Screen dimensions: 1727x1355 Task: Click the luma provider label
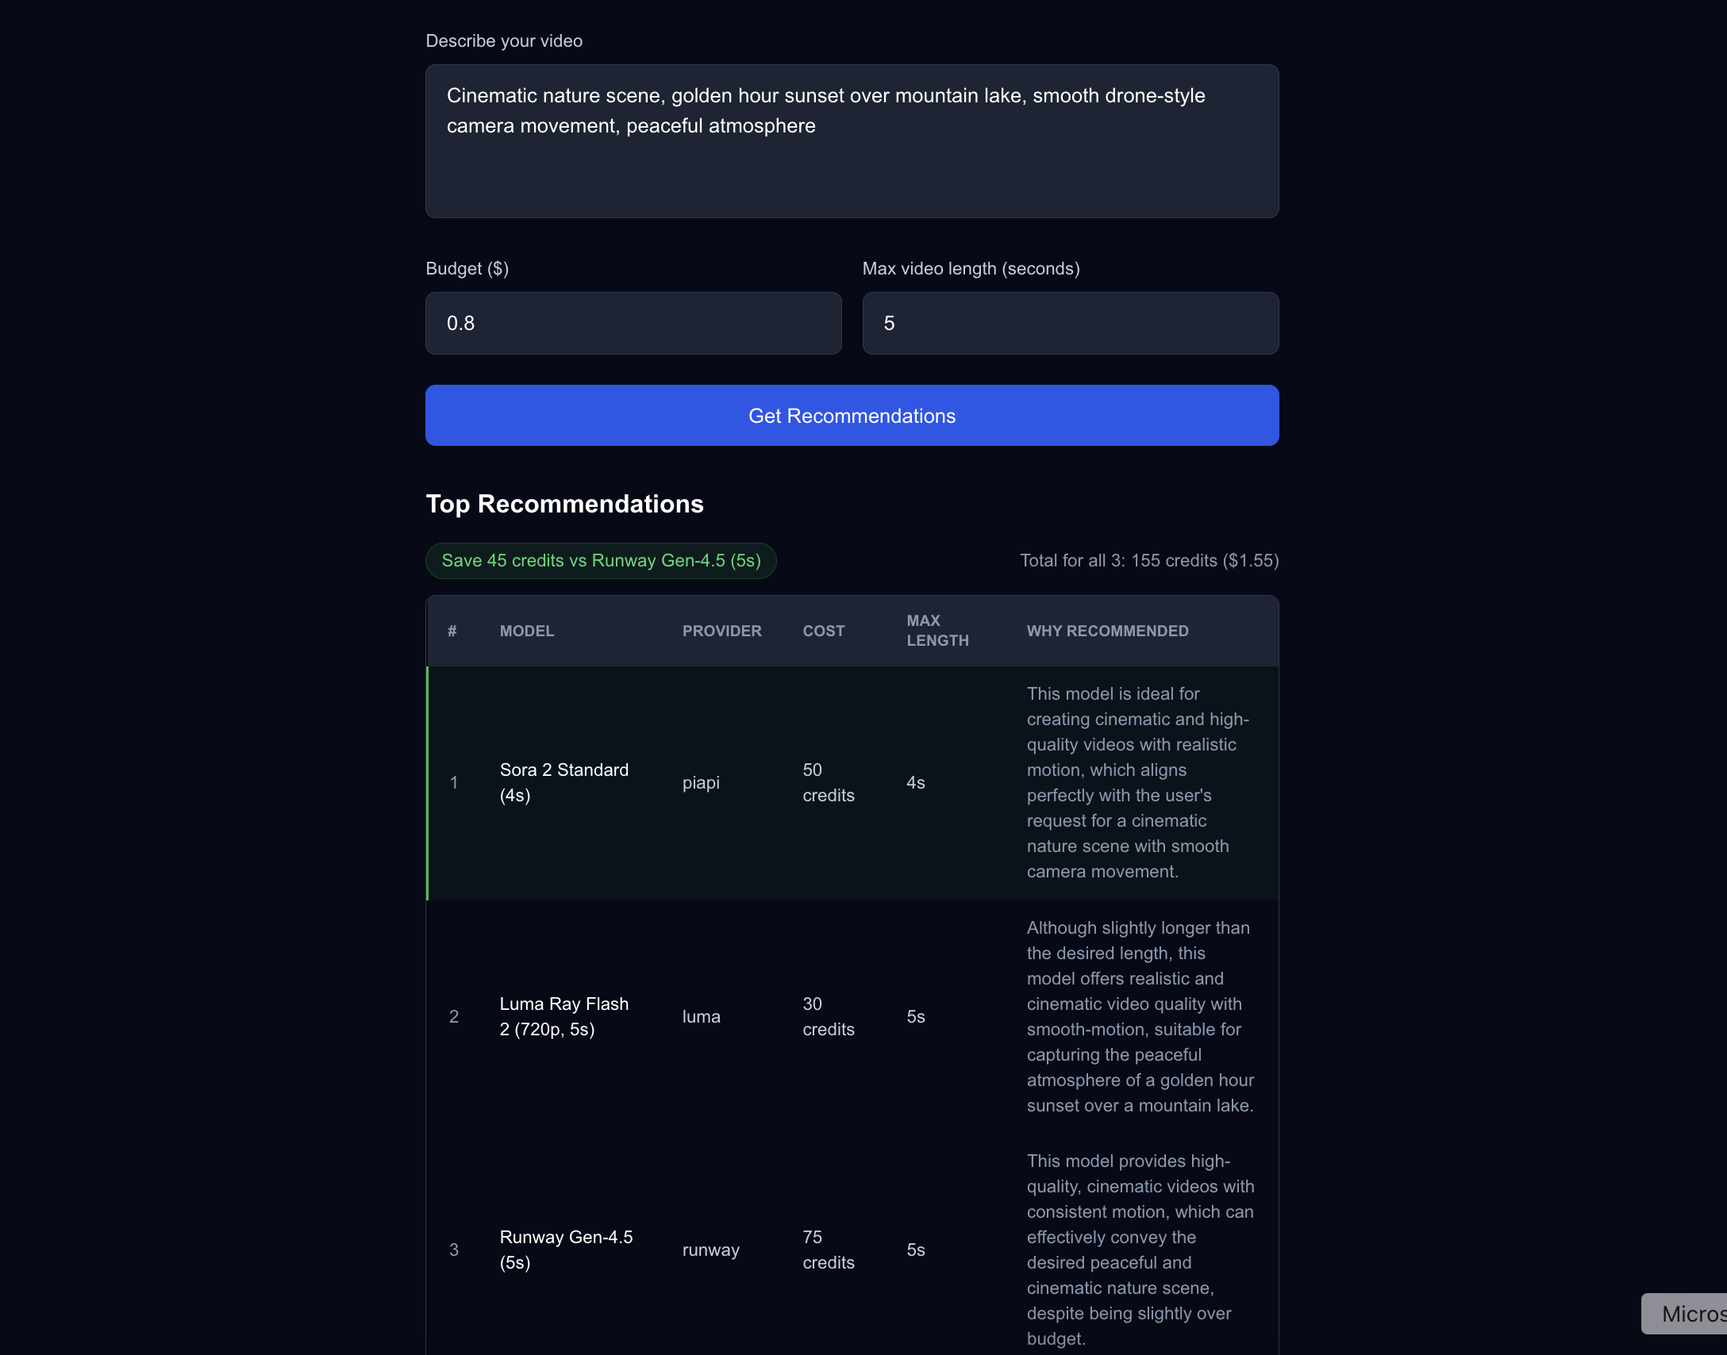pyautogui.click(x=701, y=1016)
